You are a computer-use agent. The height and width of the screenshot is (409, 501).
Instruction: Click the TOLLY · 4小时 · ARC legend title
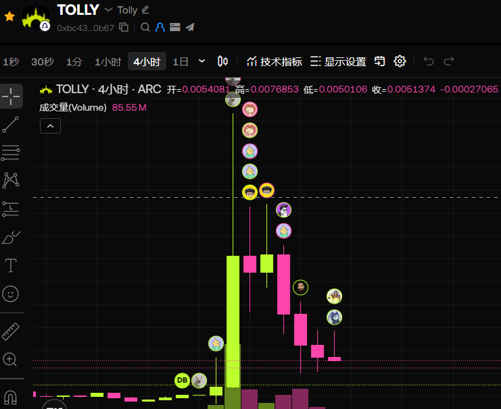108,89
